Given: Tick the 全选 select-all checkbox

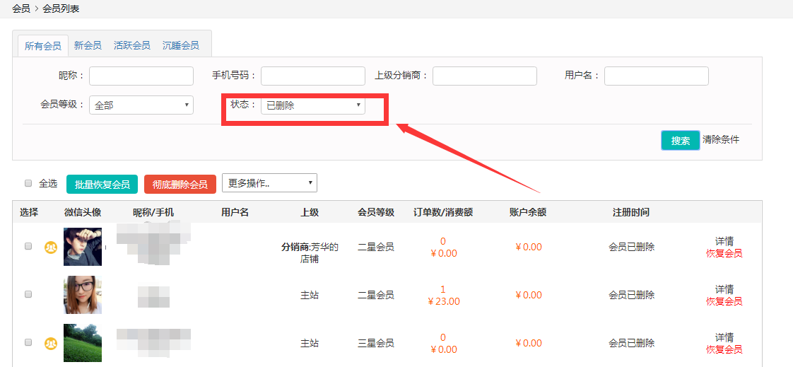Looking at the screenshot, I should 28,183.
